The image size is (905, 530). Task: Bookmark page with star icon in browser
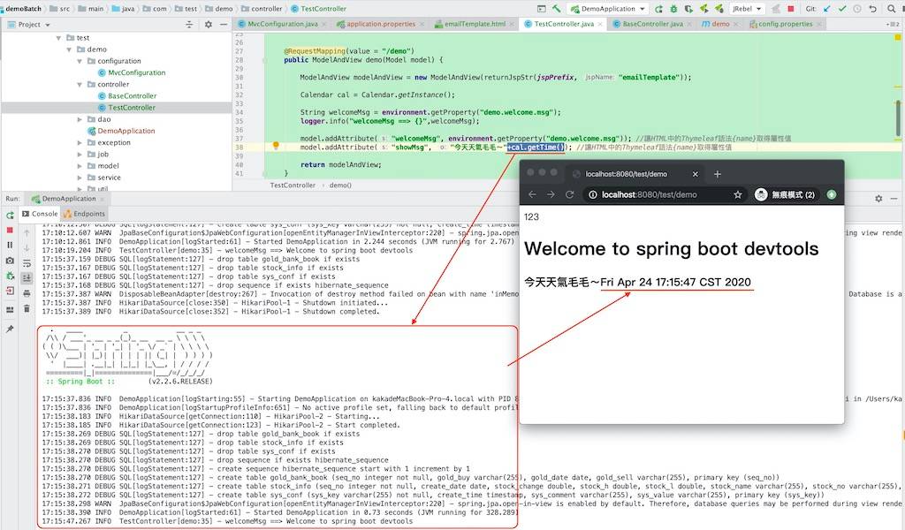click(738, 195)
